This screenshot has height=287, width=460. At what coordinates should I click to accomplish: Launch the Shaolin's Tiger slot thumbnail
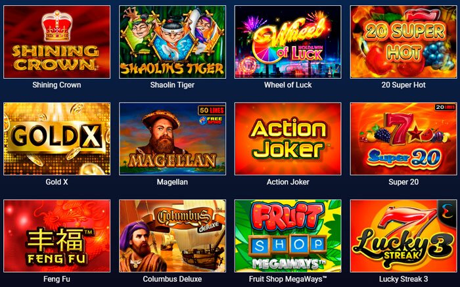[x=172, y=42]
